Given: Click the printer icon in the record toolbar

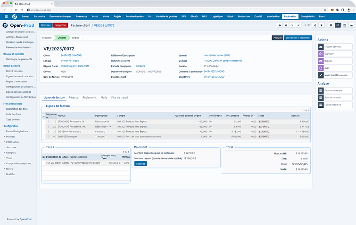Looking at the screenshot, I should point(286,25).
